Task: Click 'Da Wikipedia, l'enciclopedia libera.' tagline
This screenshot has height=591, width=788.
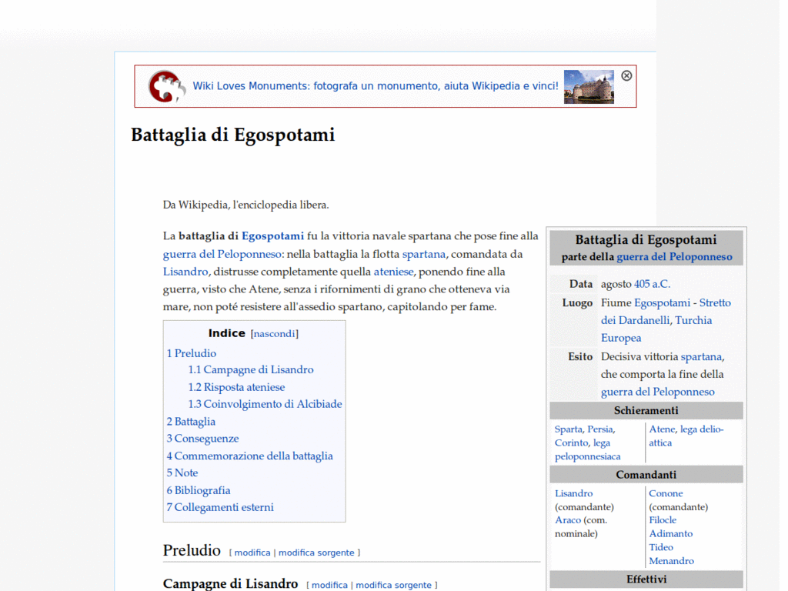Action: coord(245,205)
